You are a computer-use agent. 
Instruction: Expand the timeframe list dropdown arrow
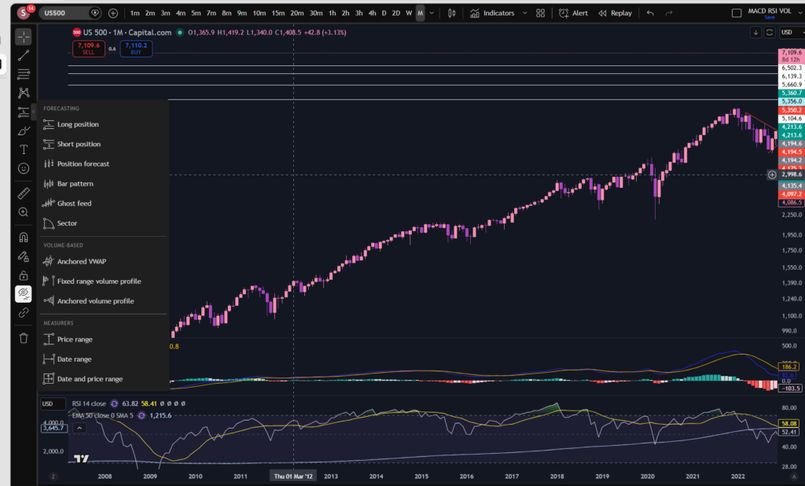(x=432, y=13)
